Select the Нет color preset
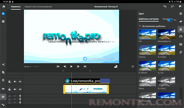Screen dimensions: 184x108 [147, 34]
